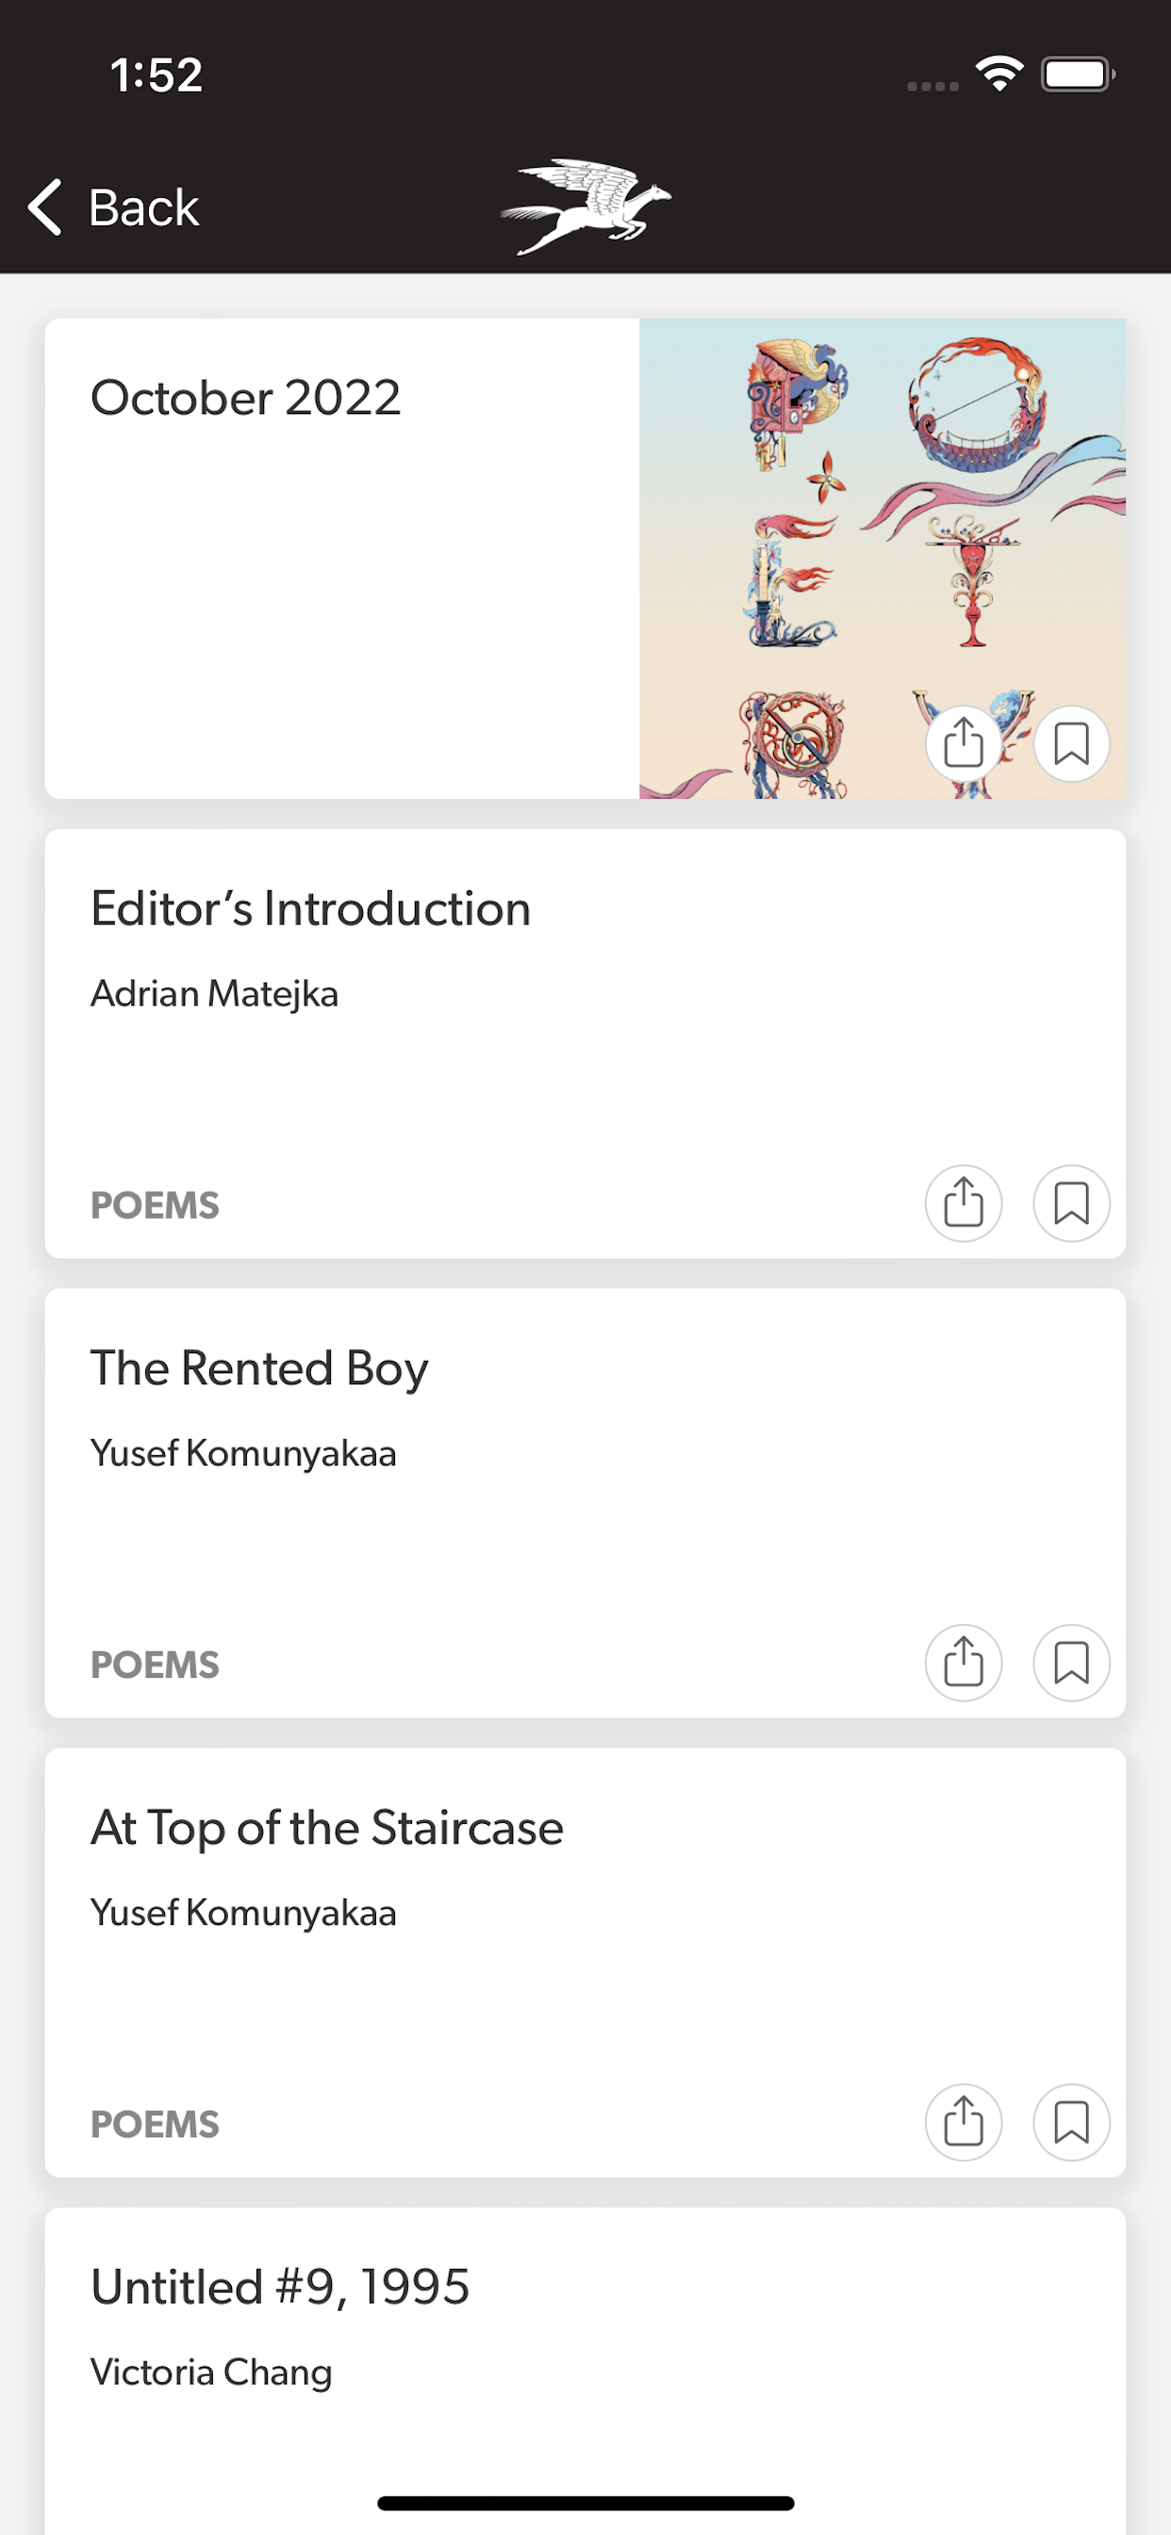Tap the battery status indicator
Viewport: 1171px width, 2535px height.
coord(1078,74)
